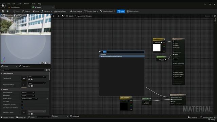Image resolution: width=217 pixels, height=122 pixels.
Task: Collapse the Shading category in search results
Action: pos(100,54)
